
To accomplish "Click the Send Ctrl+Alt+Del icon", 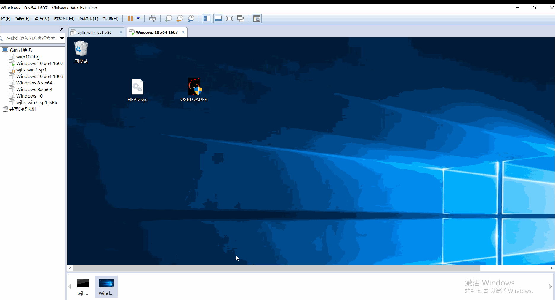I will tap(152, 19).
